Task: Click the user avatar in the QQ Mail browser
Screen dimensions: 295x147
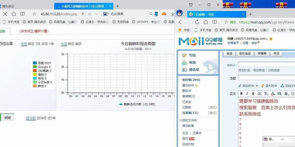Action: 179,13
